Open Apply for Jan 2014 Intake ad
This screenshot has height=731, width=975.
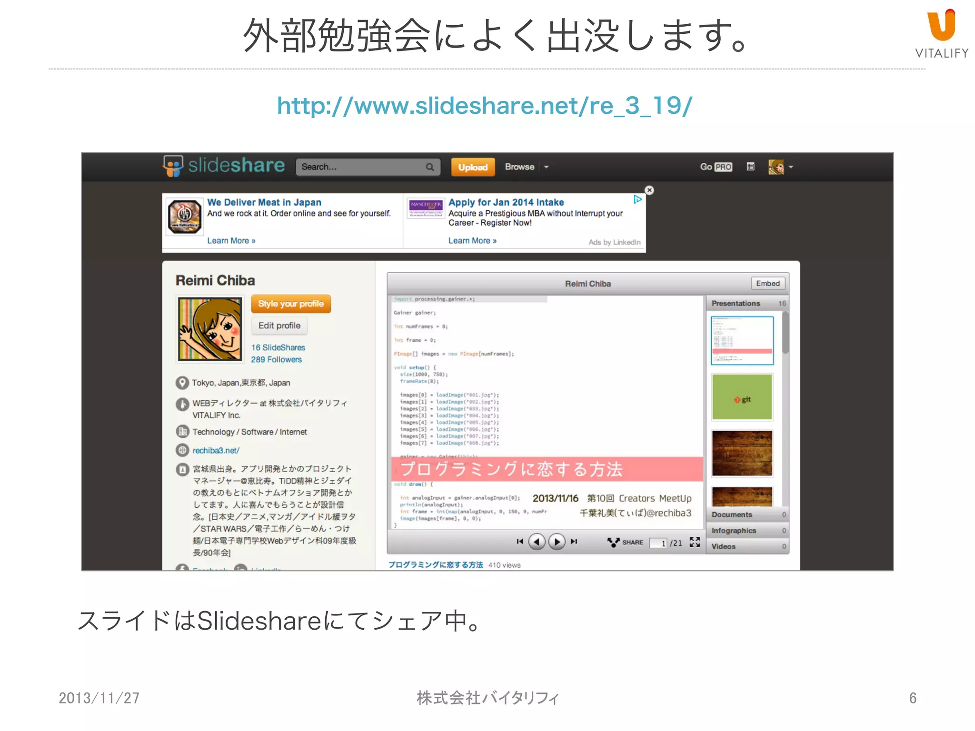click(x=506, y=202)
